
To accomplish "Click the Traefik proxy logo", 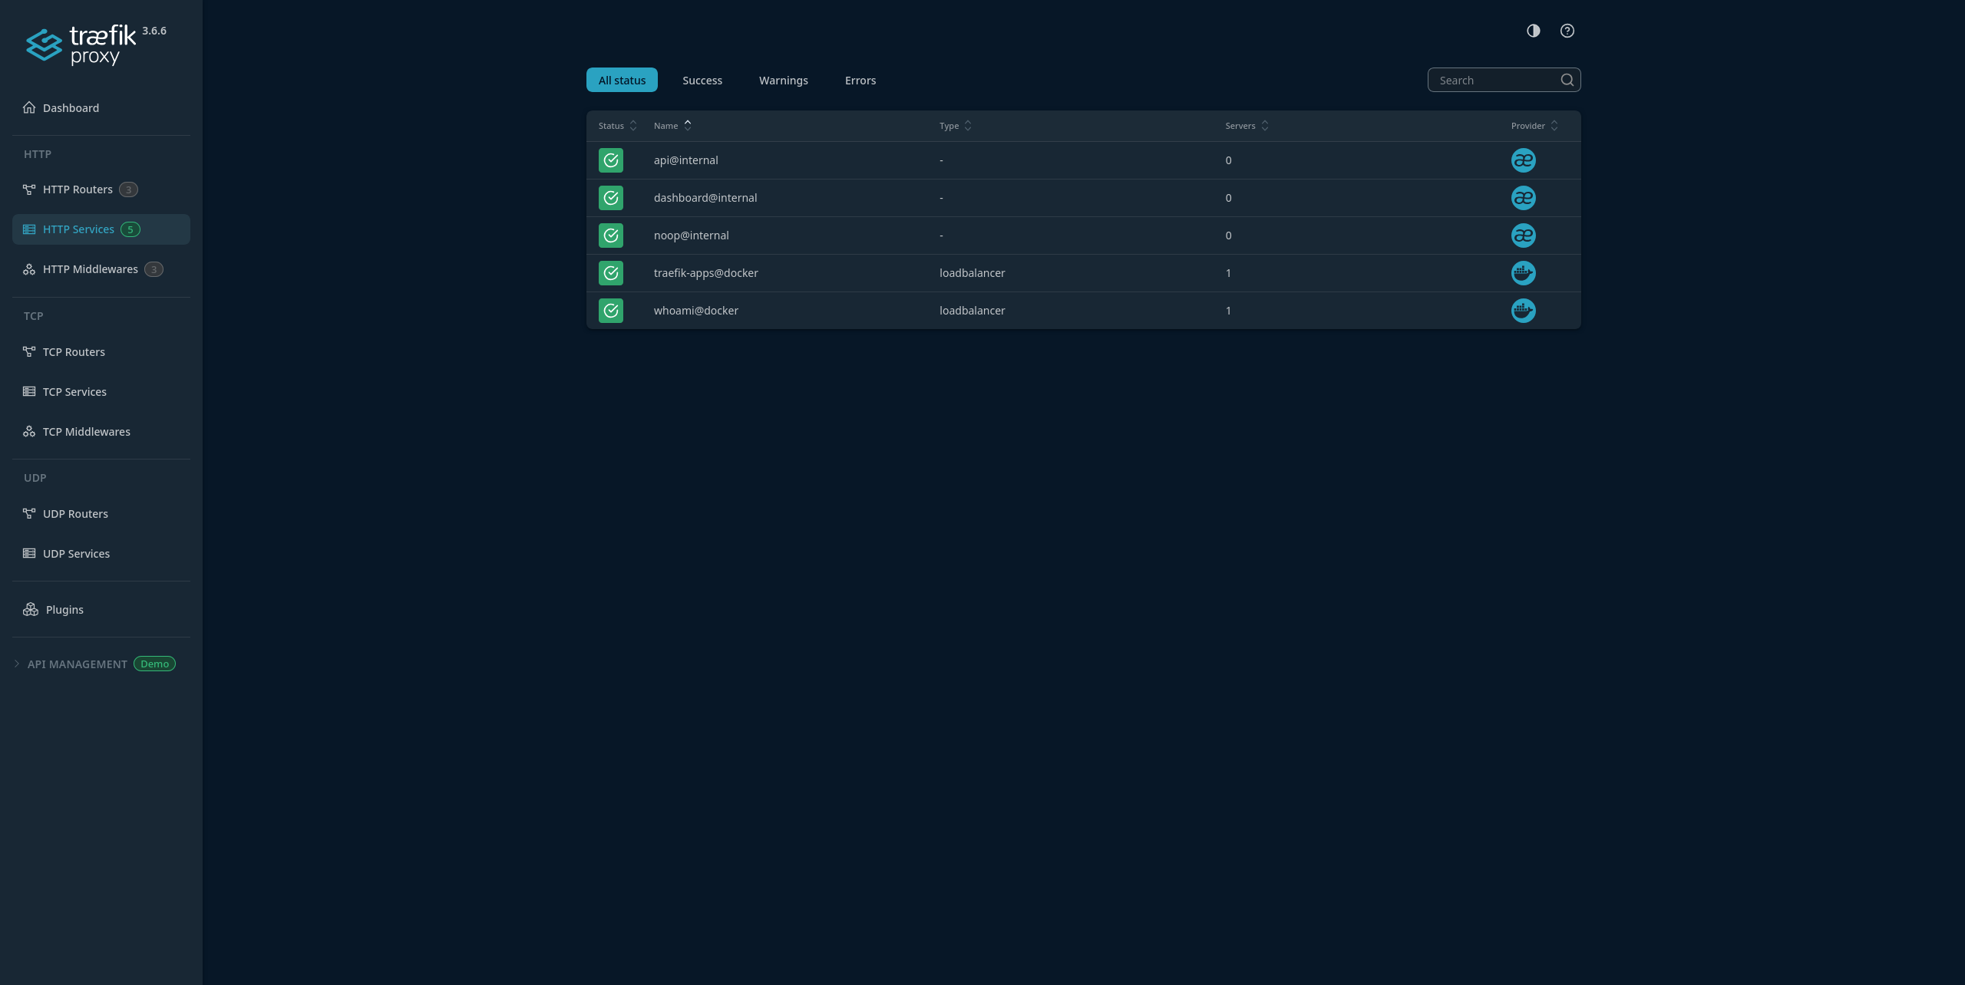I will [81, 44].
